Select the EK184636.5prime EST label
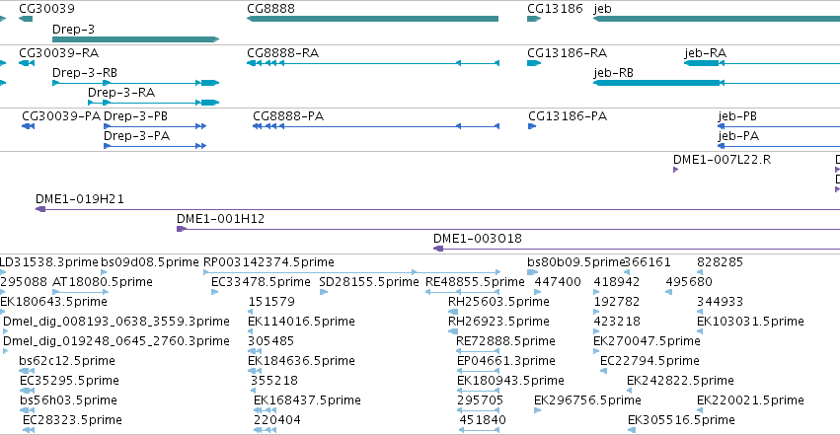 [302, 361]
